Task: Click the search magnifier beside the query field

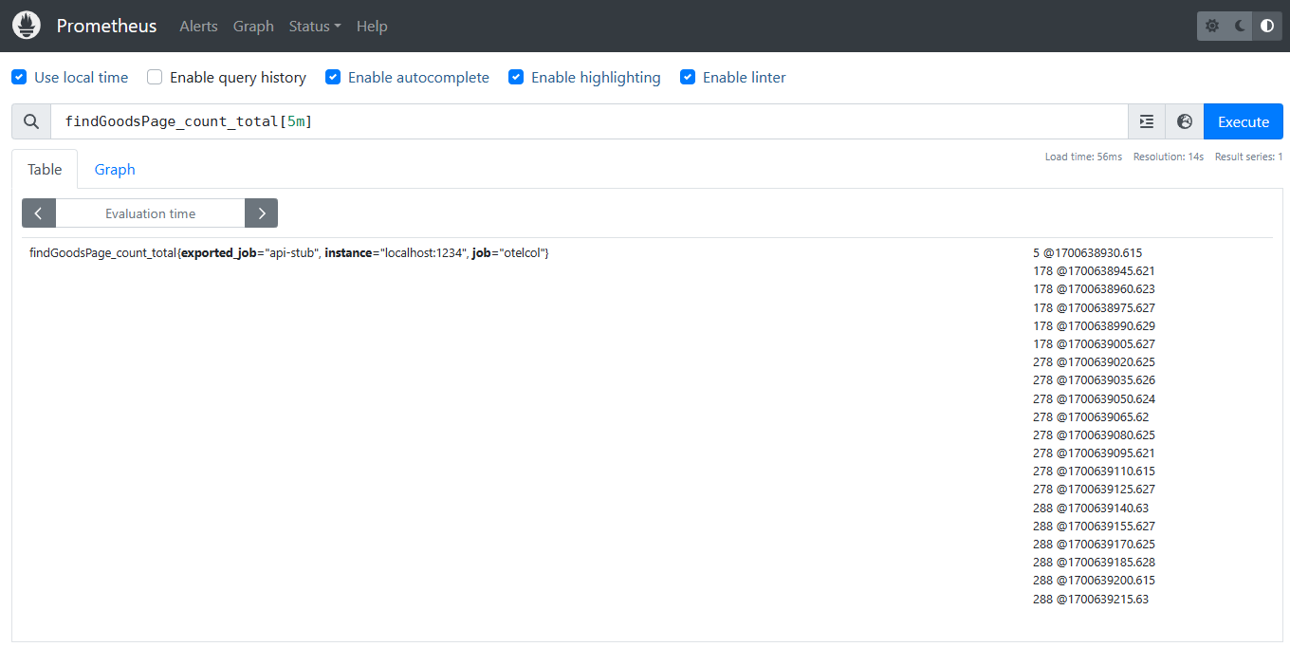Action: (30, 121)
